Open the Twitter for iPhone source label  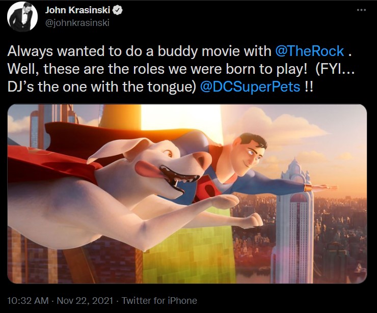click(159, 300)
